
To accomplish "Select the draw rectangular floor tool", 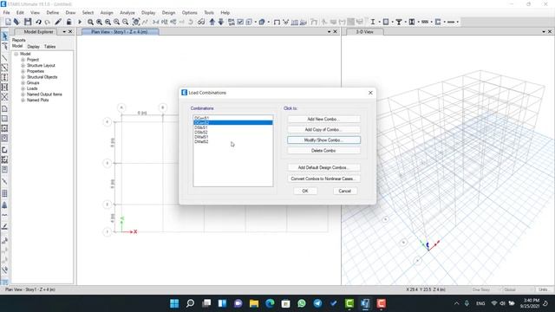I will point(4,119).
